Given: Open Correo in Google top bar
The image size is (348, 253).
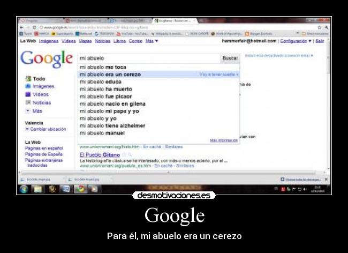Looking at the screenshot, I should click(135, 41).
